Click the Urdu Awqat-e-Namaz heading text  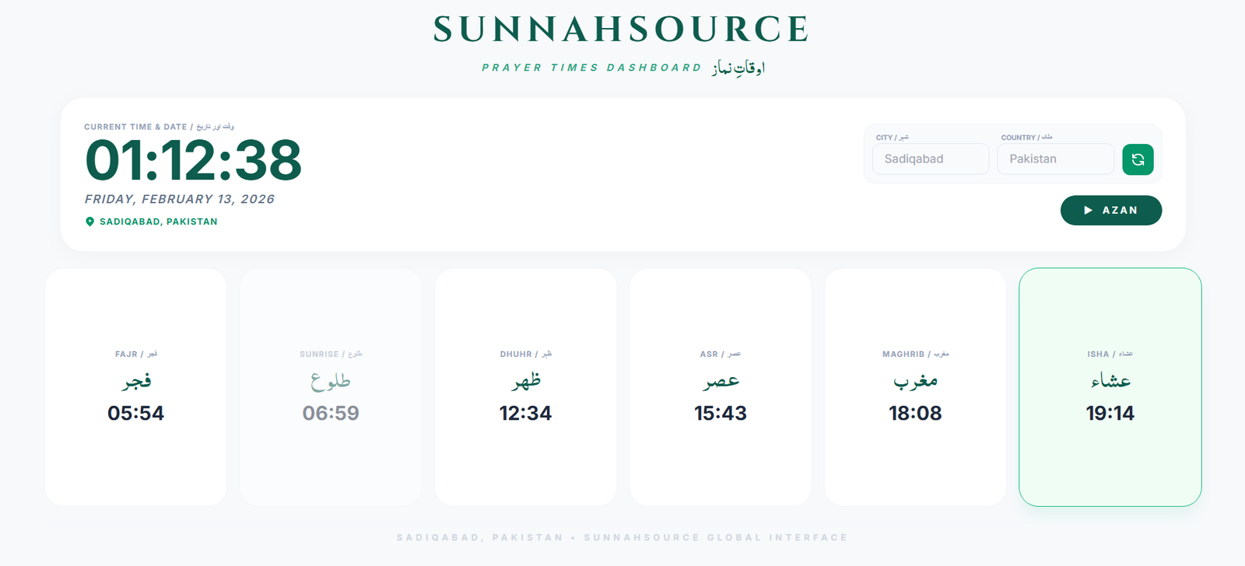click(738, 68)
